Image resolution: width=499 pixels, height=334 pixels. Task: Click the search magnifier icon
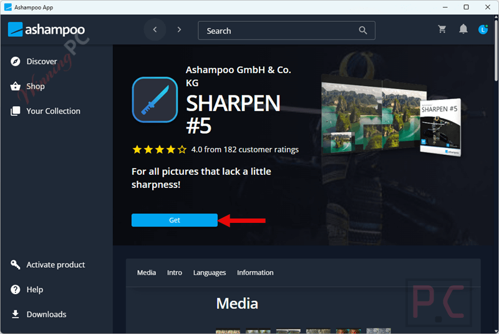pyautogui.click(x=363, y=30)
